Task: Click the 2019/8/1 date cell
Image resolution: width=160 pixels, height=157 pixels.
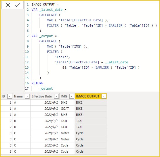Action: click(x=45, y=139)
